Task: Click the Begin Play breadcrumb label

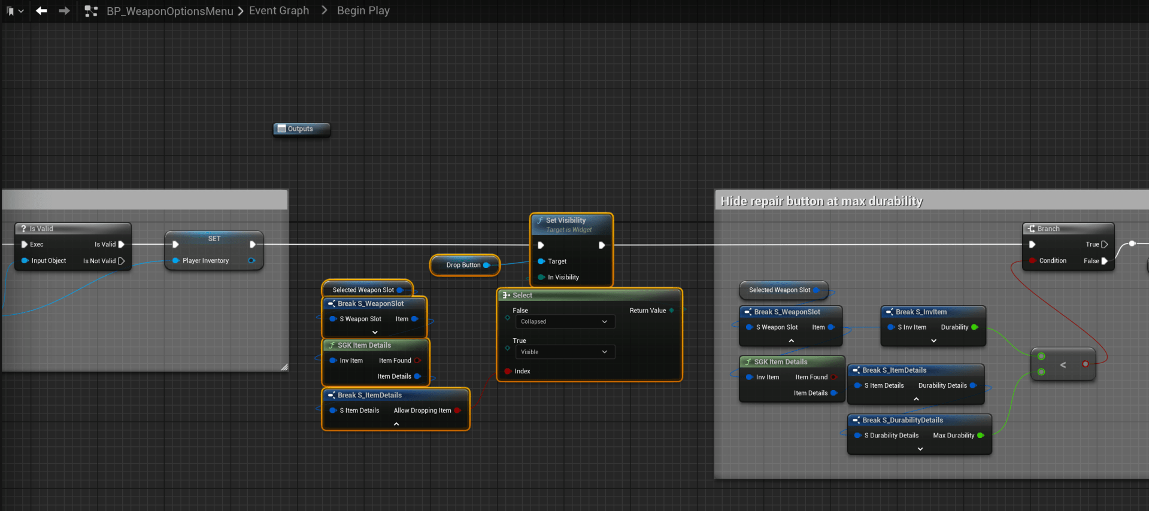Action: pyautogui.click(x=363, y=11)
